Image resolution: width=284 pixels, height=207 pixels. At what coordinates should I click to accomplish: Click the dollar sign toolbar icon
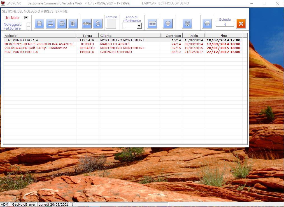click(x=98, y=23)
